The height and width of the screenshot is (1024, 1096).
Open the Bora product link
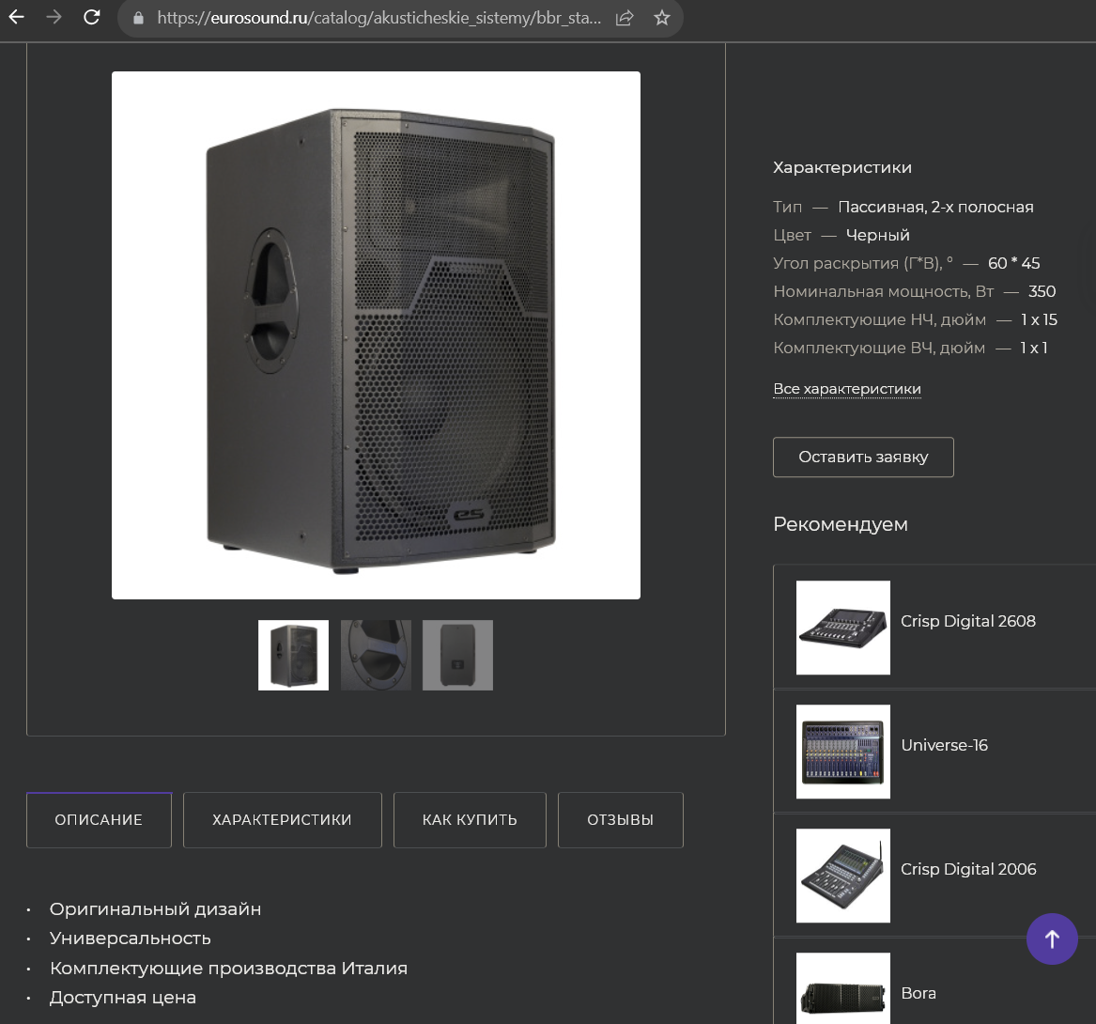click(918, 993)
